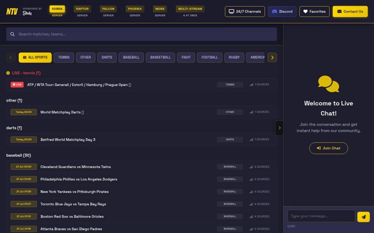Click the yellow chat bubbles icon

[x=328, y=84]
